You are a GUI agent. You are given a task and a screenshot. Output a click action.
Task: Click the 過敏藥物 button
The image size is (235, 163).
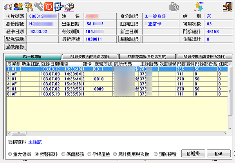pyautogui.click(x=15, y=47)
